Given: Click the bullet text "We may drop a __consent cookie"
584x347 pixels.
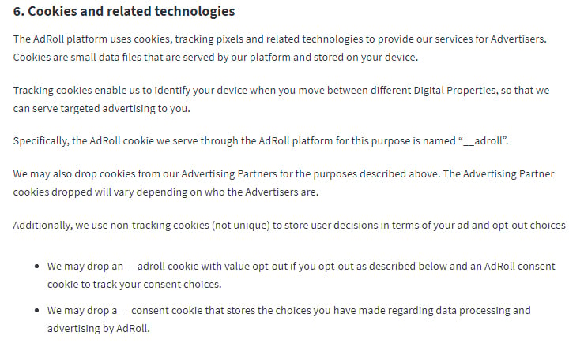Looking at the screenshot, I should [x=288, y=319].
